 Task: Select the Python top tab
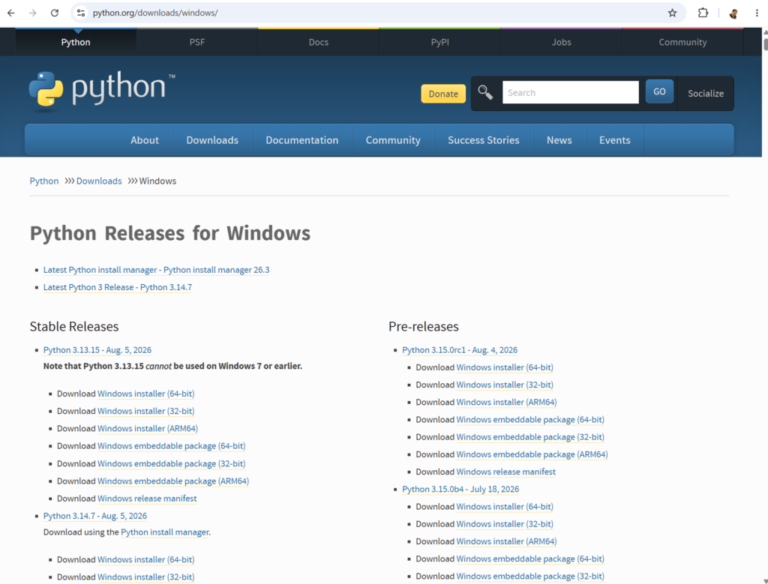[x=76, y=42]
